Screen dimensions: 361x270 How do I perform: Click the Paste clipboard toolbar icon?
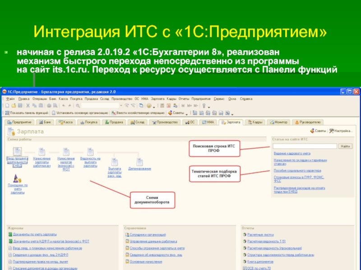click(x=41, y=106)
